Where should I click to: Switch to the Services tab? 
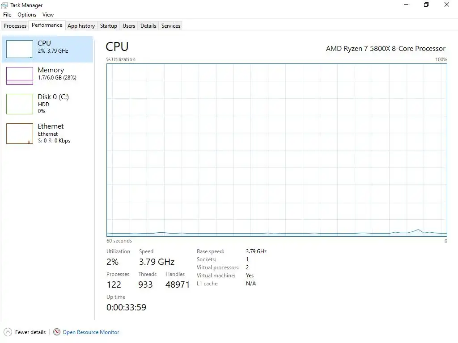point(171,25)
